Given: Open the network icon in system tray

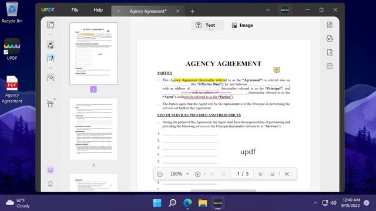Looking at the screenshot, I should click(325, 203).
